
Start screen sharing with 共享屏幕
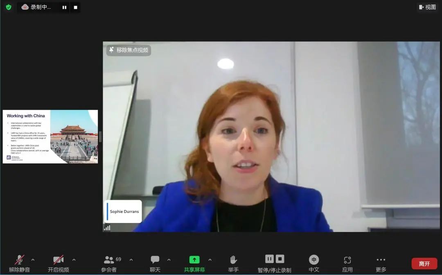[194, 263]
